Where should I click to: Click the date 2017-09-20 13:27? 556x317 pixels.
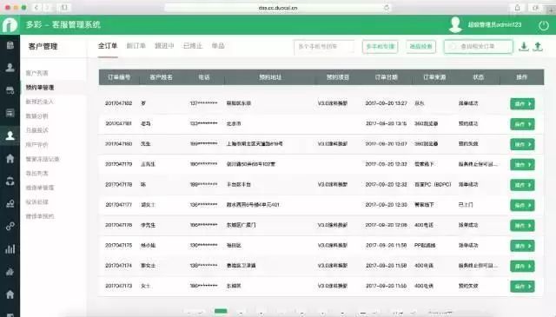pyautogui.click(x=386, y=103)
